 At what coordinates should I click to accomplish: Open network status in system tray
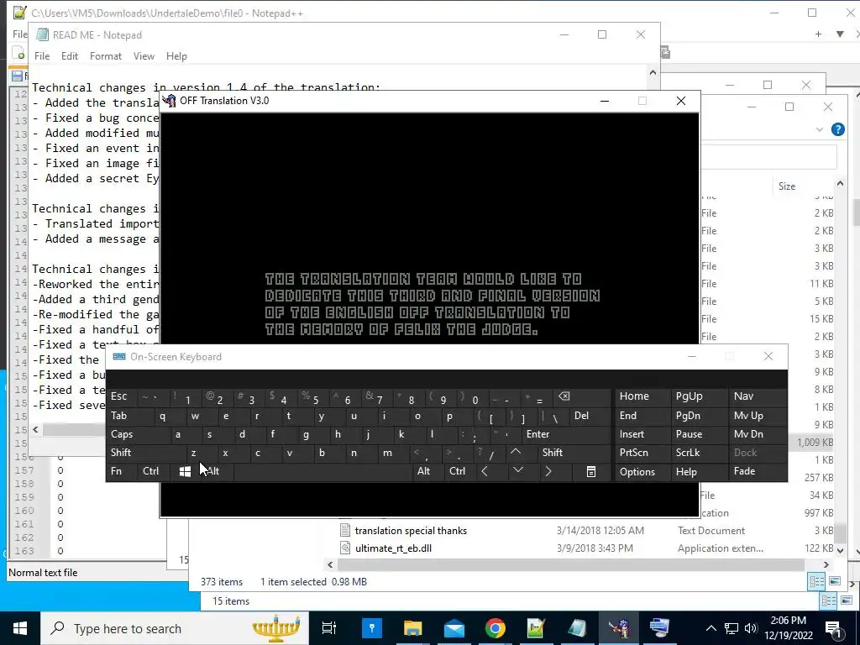point(732,628)
